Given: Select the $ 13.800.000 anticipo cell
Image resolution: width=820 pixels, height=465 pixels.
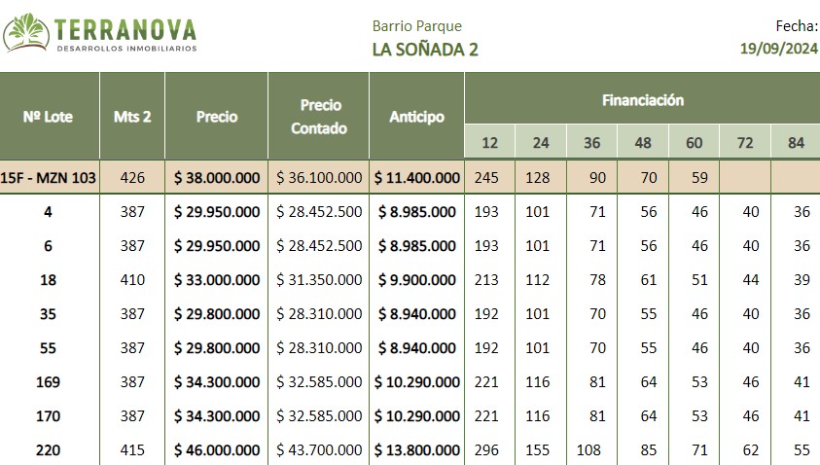Looking at the screenshot, I should (x=416, y=449).
